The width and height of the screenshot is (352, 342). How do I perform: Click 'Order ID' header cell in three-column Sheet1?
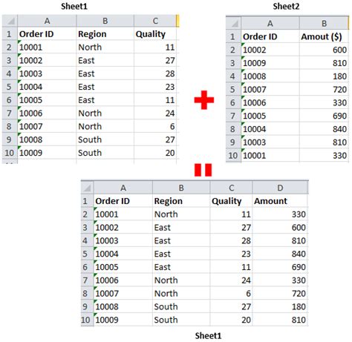tap(47, 34)
